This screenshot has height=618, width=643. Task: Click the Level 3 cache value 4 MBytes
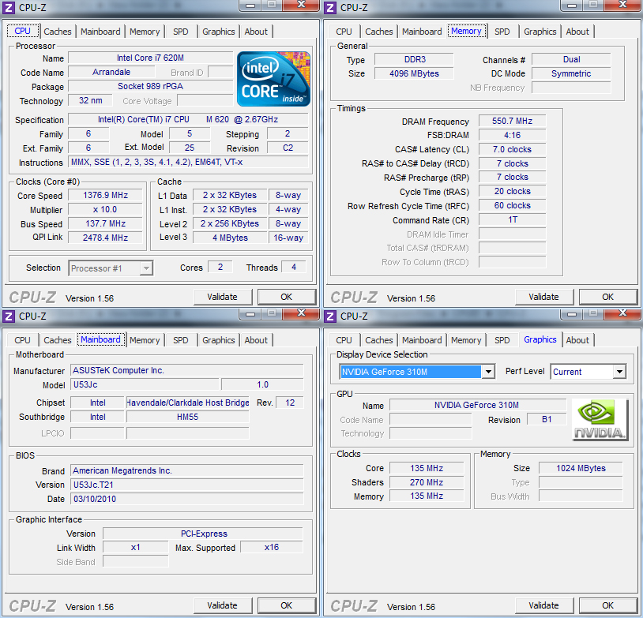coord(230,238)
